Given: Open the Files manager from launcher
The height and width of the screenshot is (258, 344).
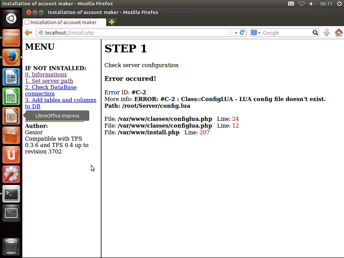Looking at the screenshot, I should pos(11,38).
